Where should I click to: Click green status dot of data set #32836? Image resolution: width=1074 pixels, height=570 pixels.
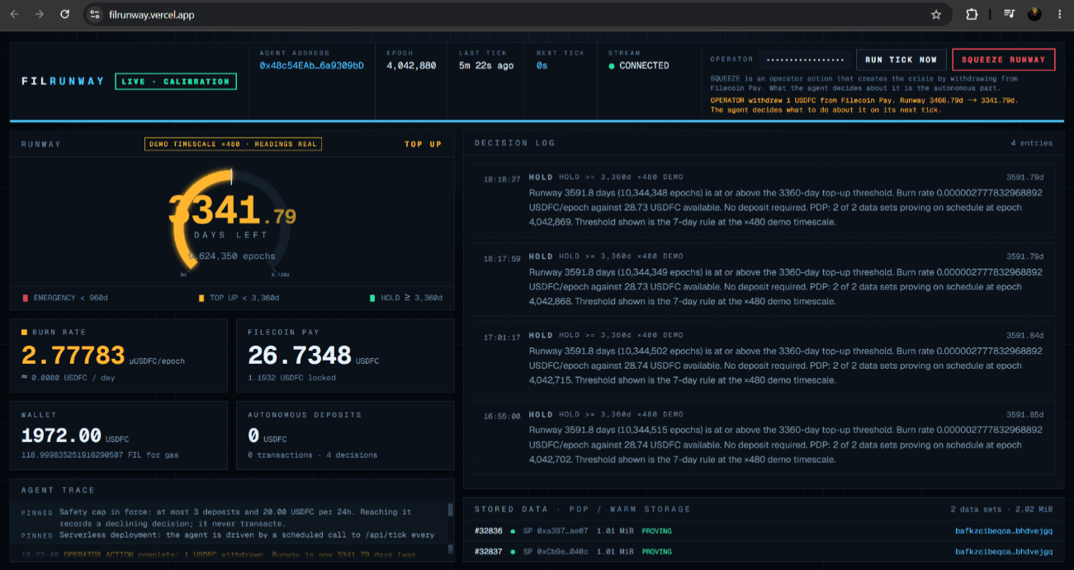(x=513, y=531)
